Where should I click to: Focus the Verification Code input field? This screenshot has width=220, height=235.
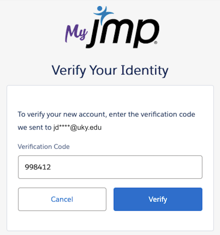(110, 167)
